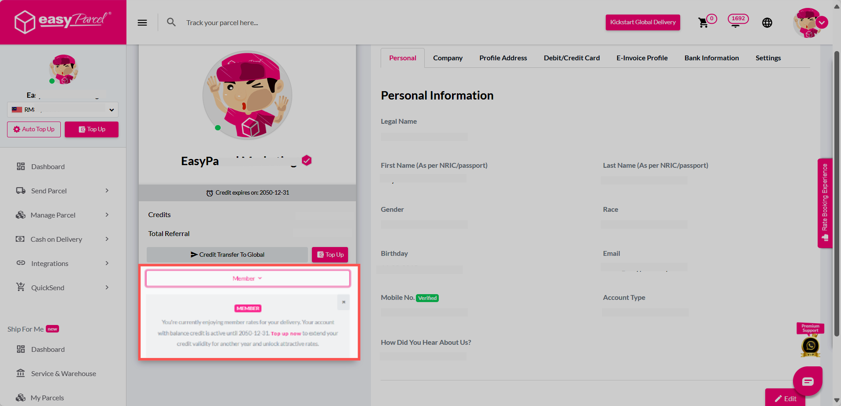Click the 'new' badge beside Ship For Me
The width and height of the screenshot is (841, 406).
[x=52, y=329]
